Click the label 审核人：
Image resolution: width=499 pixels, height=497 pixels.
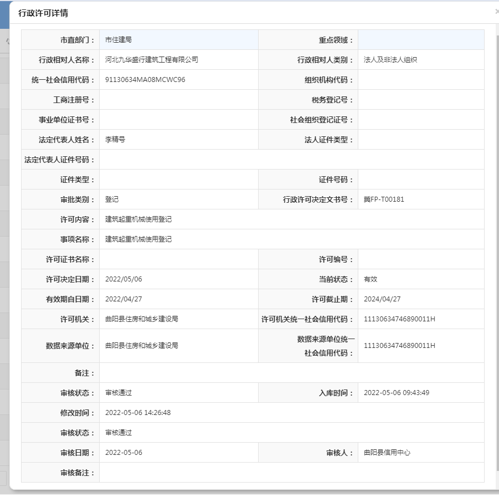(x=339, y=453)
